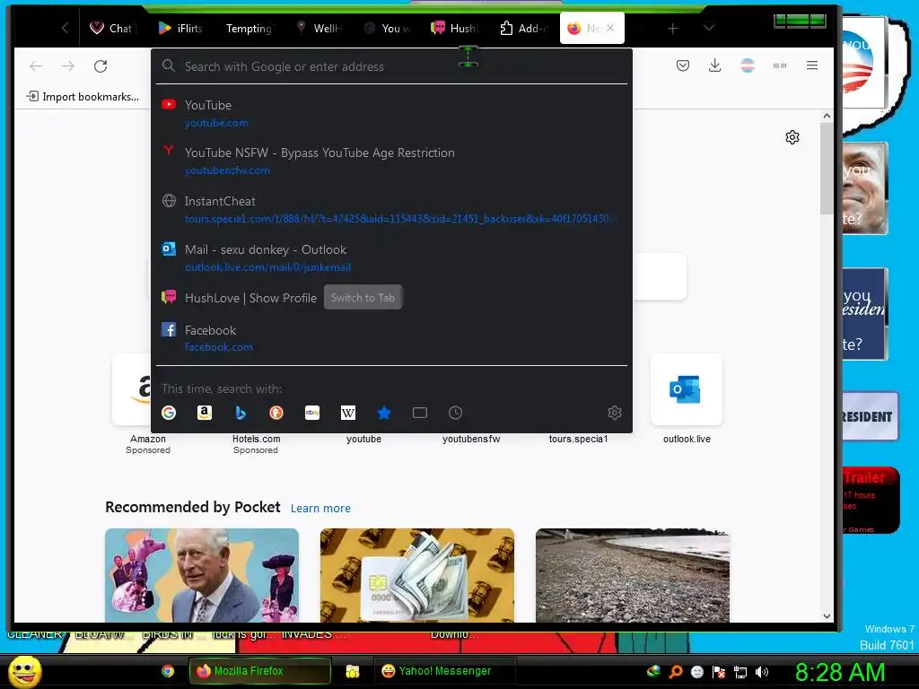Open the network tray icon

pyautogui.click(x=740, y=672)
